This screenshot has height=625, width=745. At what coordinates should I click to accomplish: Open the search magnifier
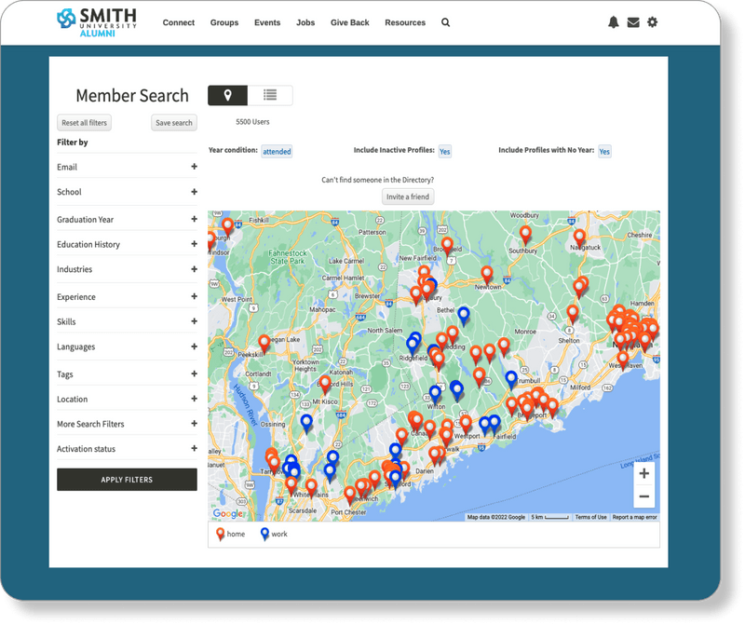(x=445, y=21)
